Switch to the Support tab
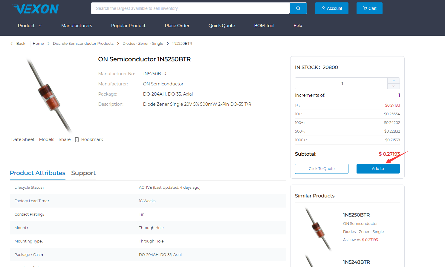The image size is (445, 267). point(83,173)
